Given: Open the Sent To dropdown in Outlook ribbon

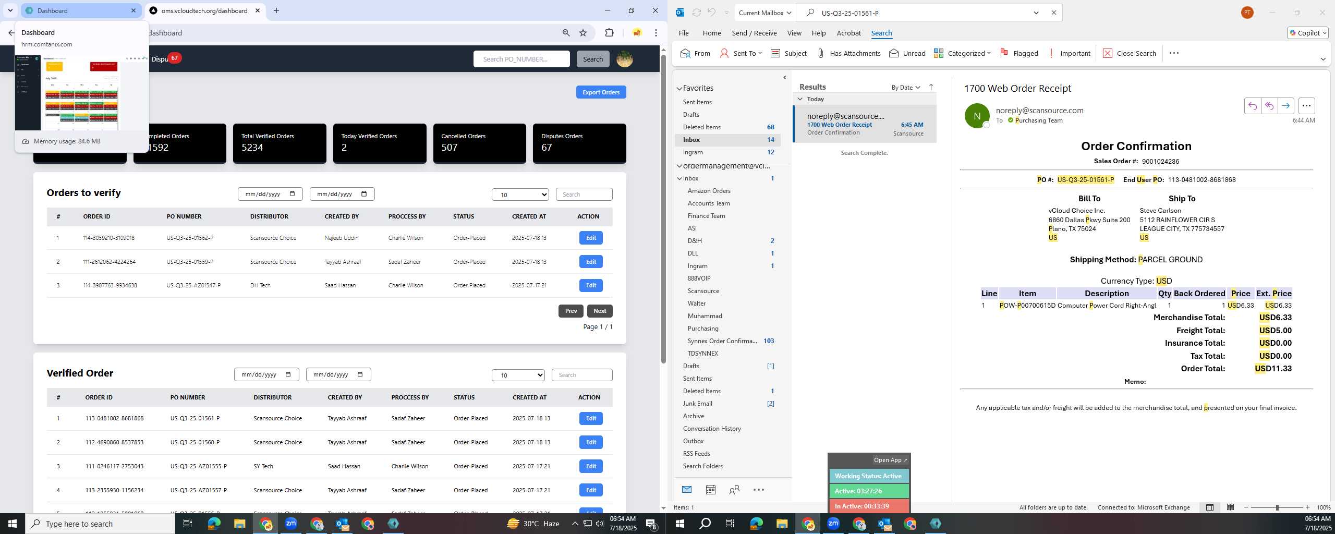Looking at the screenshot, I should pyautogui.click(x=741, y=53).
